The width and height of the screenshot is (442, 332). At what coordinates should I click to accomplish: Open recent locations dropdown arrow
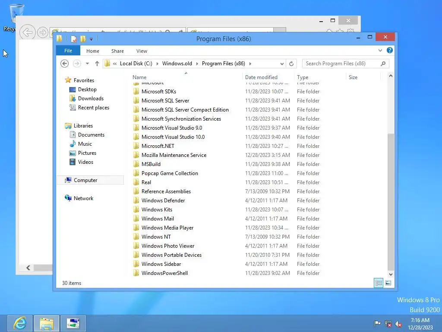(87, 64)
